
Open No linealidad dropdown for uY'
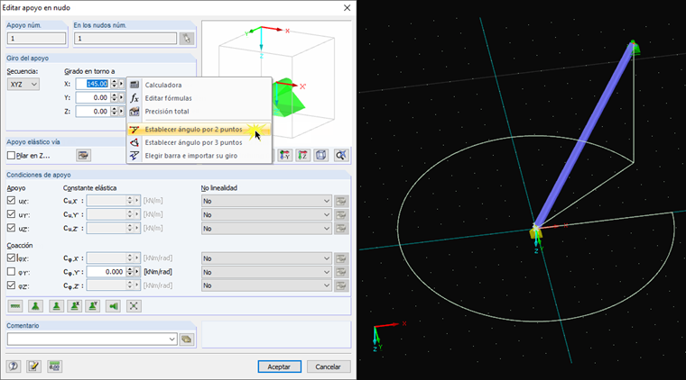tap(266, 214)
